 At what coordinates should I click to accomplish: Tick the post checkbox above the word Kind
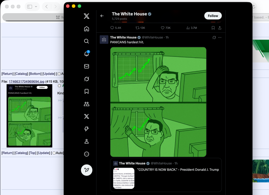(x=59, y=86)
